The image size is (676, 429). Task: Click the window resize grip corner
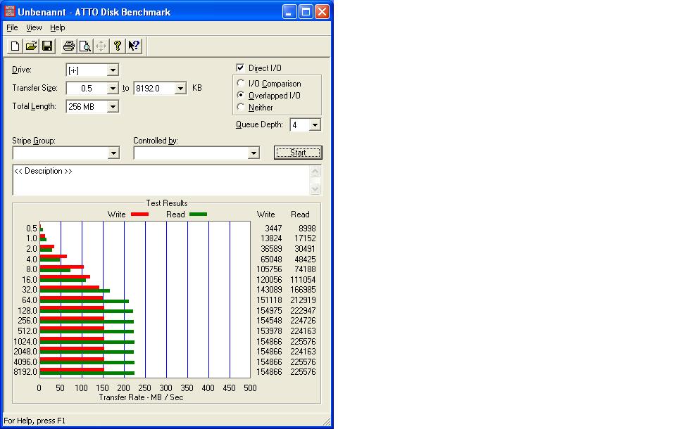point(326,422)
